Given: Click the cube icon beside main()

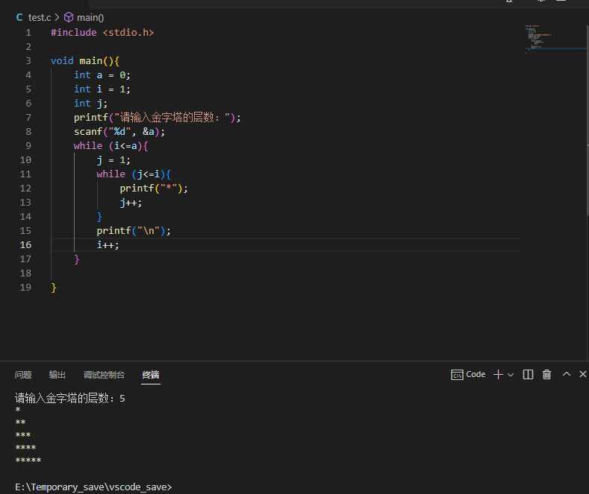Looking at the screenshot, I should [69, 17].
